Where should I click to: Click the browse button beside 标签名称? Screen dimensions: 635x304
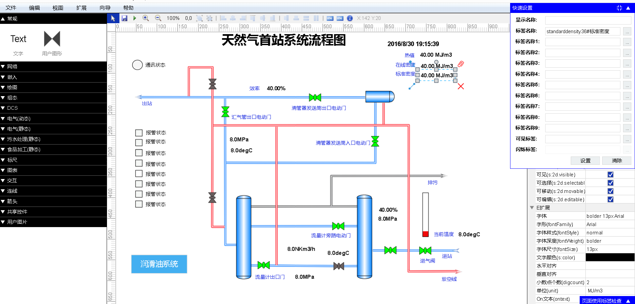(x=627, y=31)
